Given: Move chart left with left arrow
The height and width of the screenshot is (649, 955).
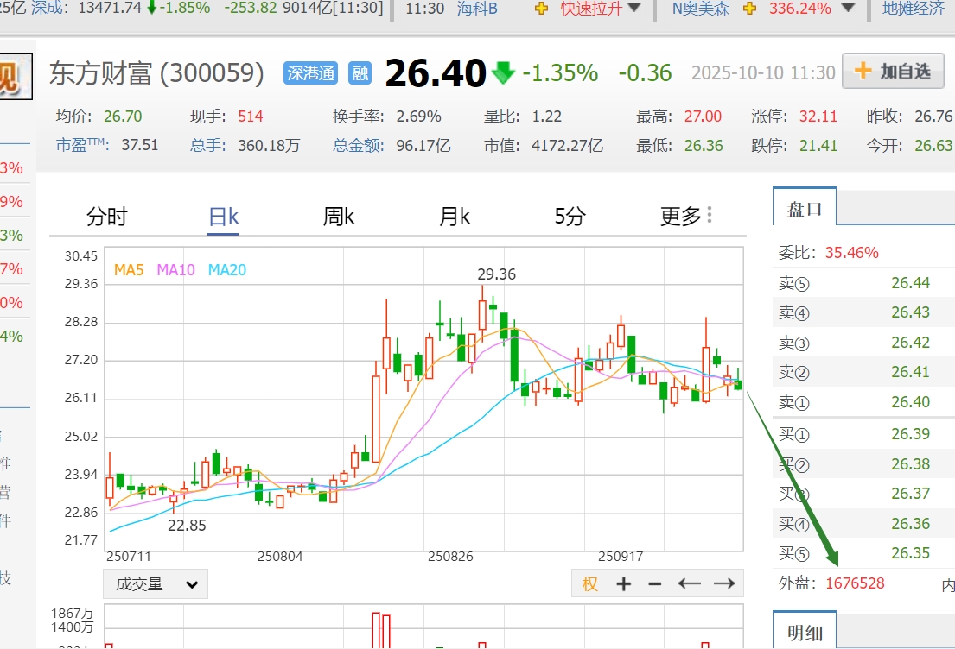Looking at the screenshot, I should coord(689,584).
